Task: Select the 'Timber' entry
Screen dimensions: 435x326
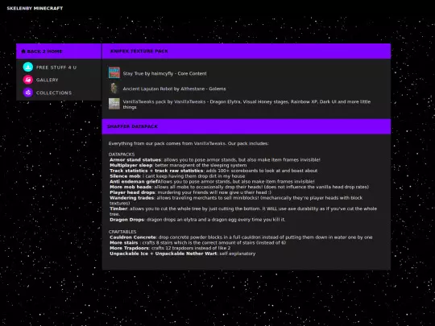Action: 243,211
